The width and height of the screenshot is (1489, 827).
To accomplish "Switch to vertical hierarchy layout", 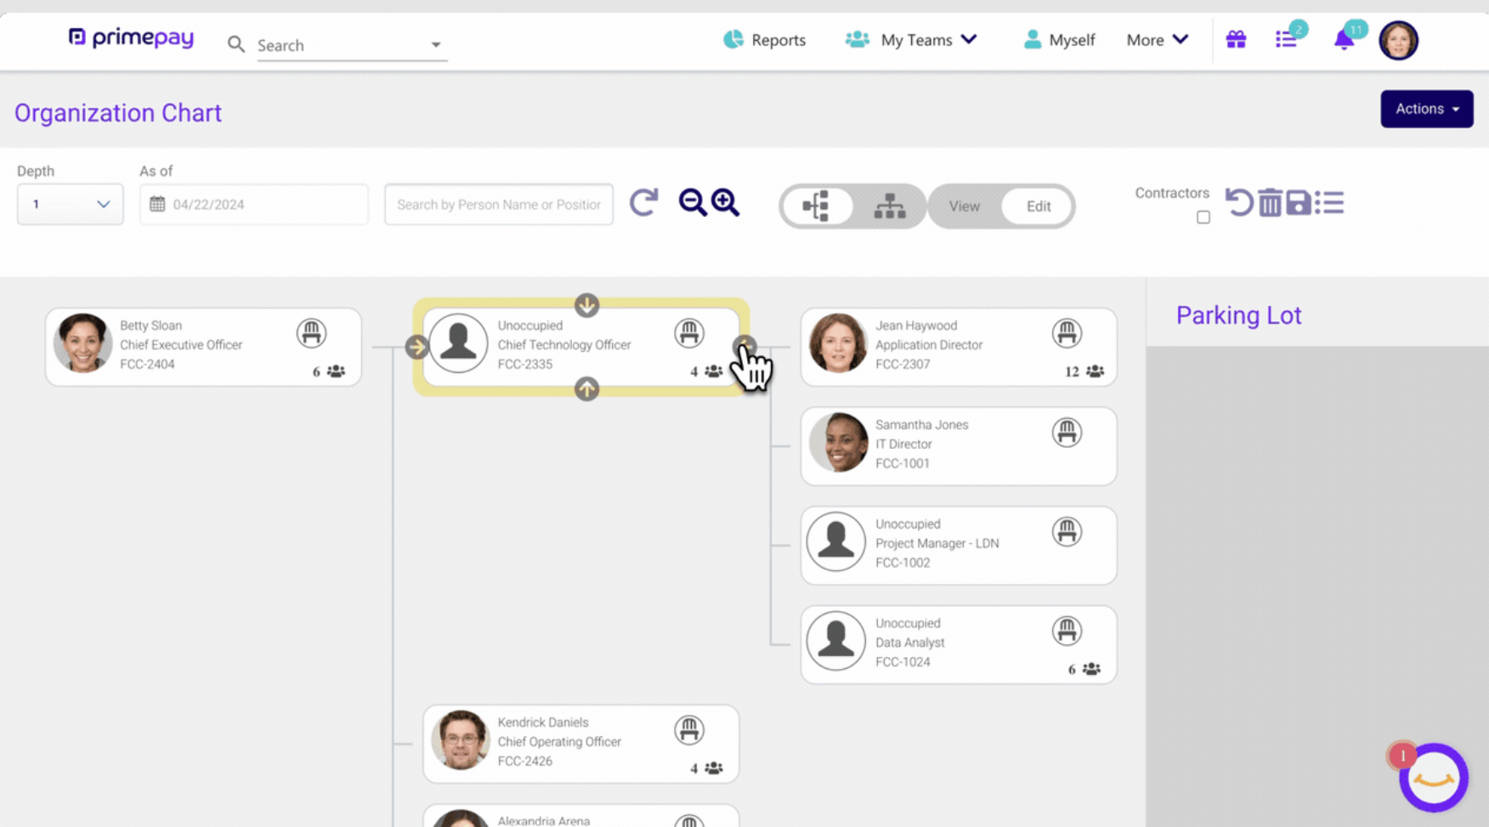I will 889,206.
